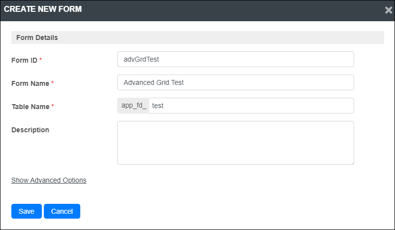The width and height of the screenshot is (395, 230).
Task: Select the Table Name label
Action: pos(31,107)
